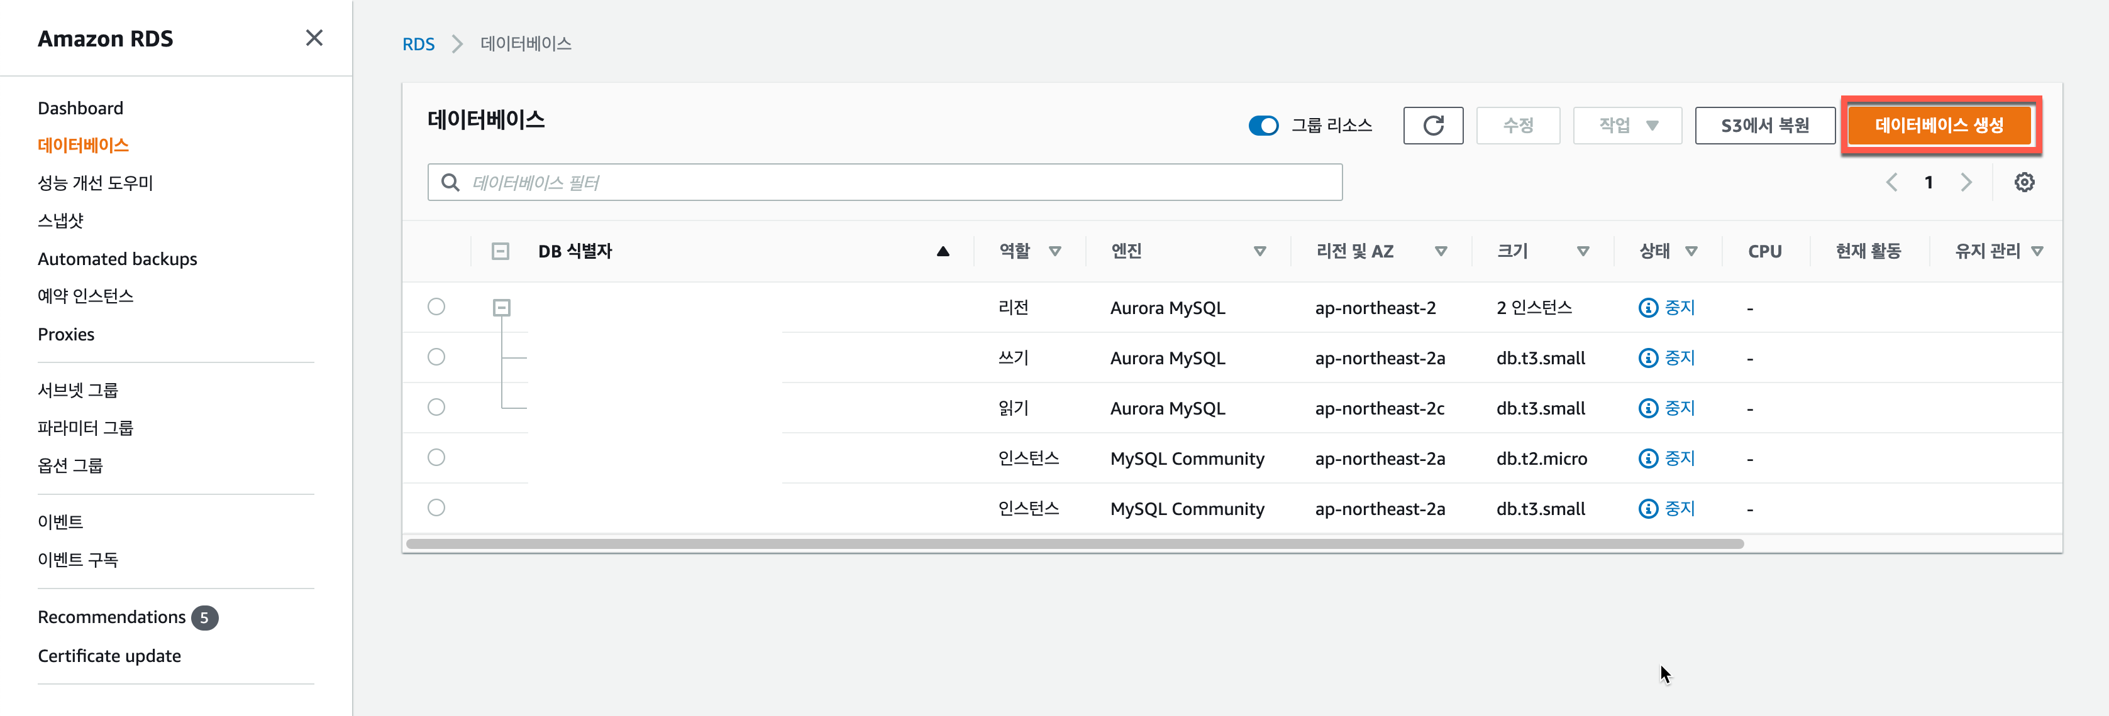Close the Amazon RDS sidebar panel
The height and width of the screenshot is (716, 2109).
(314, 38)
